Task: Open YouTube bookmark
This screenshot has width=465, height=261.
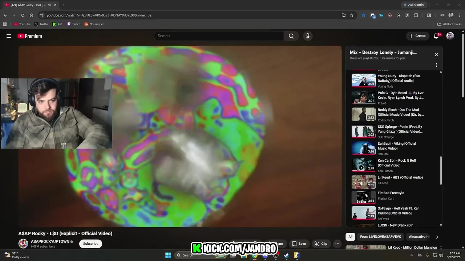Action: (x=22, y=24)
